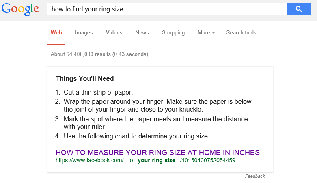Image resolution: width=317 pixels, height=183 pixels.
Task: Go to the News tab
Action: (142, 33)
